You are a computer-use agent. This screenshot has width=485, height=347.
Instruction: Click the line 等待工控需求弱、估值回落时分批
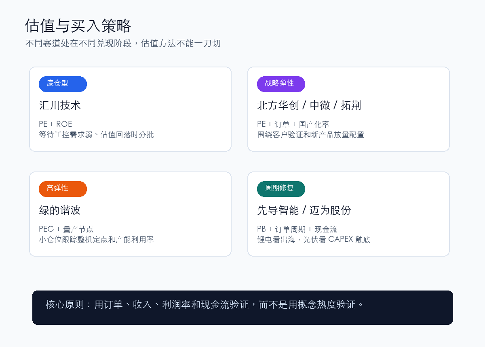pos(96,134)
